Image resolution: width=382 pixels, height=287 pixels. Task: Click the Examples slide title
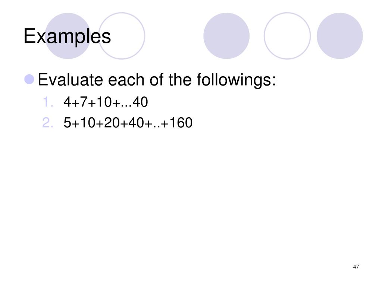(67, 36)
